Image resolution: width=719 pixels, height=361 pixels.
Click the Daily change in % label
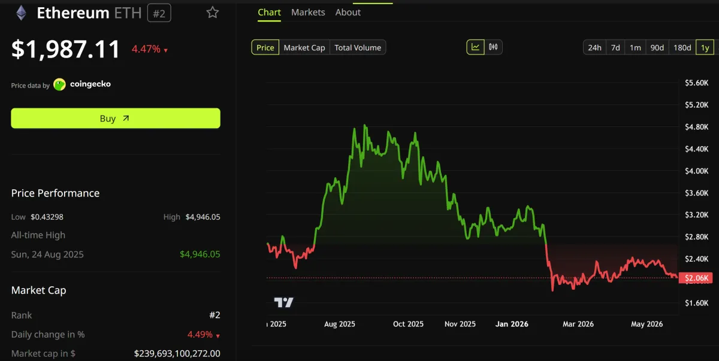[x=48, y=335]
